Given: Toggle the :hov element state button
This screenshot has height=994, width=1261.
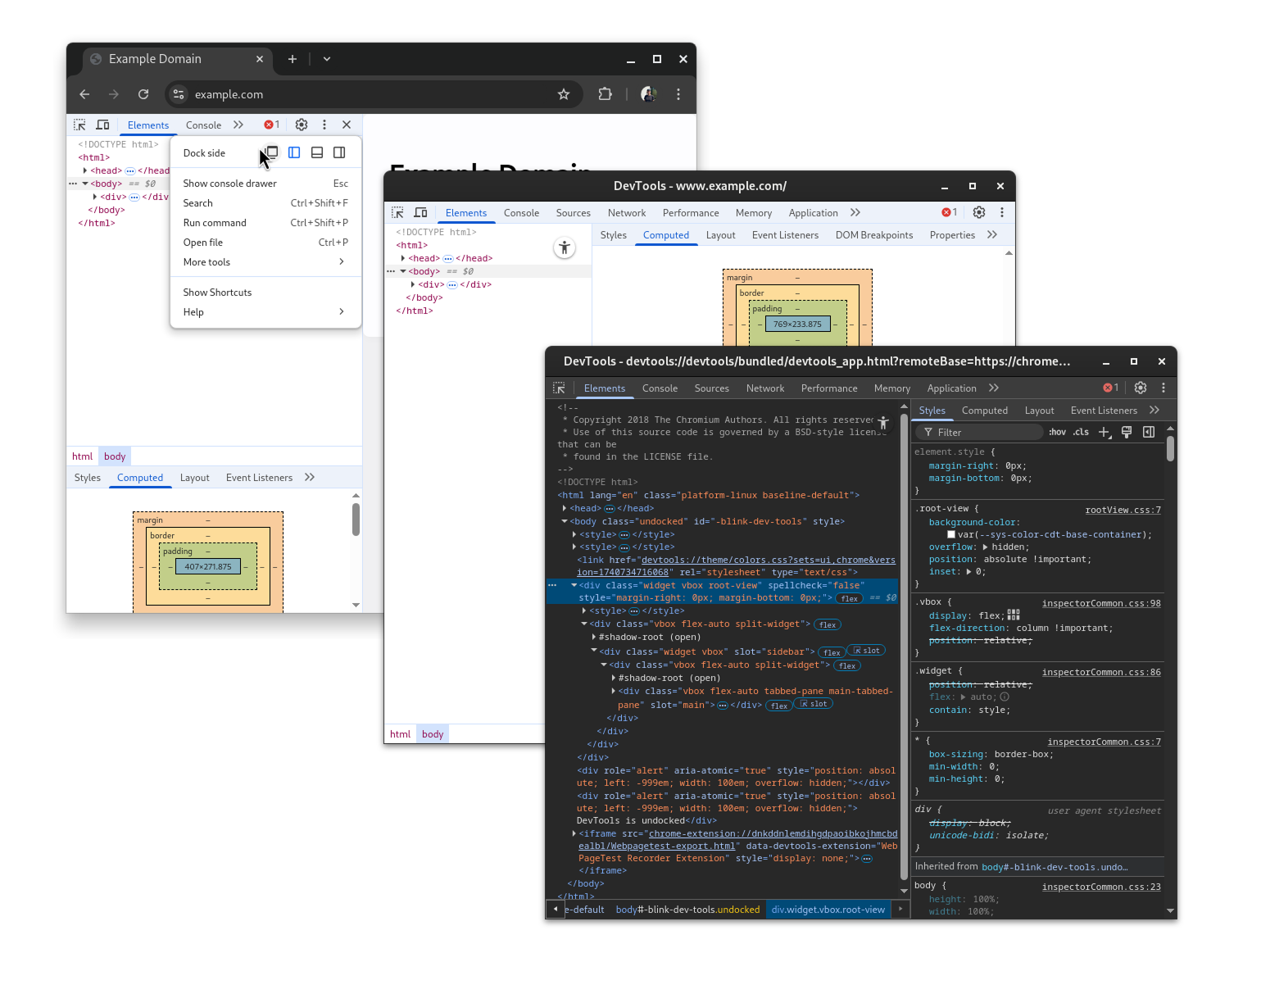Looking at the screenshot, I should point(1057,433).
